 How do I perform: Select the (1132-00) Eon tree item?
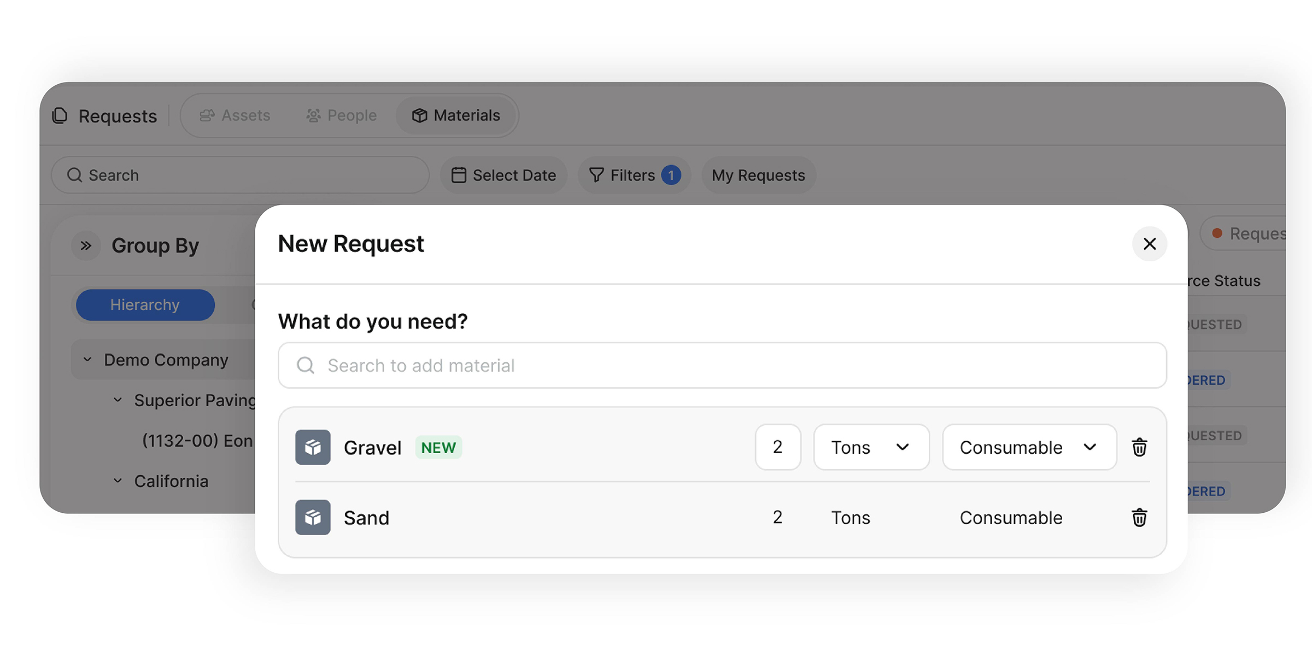(x=197, y=440)
